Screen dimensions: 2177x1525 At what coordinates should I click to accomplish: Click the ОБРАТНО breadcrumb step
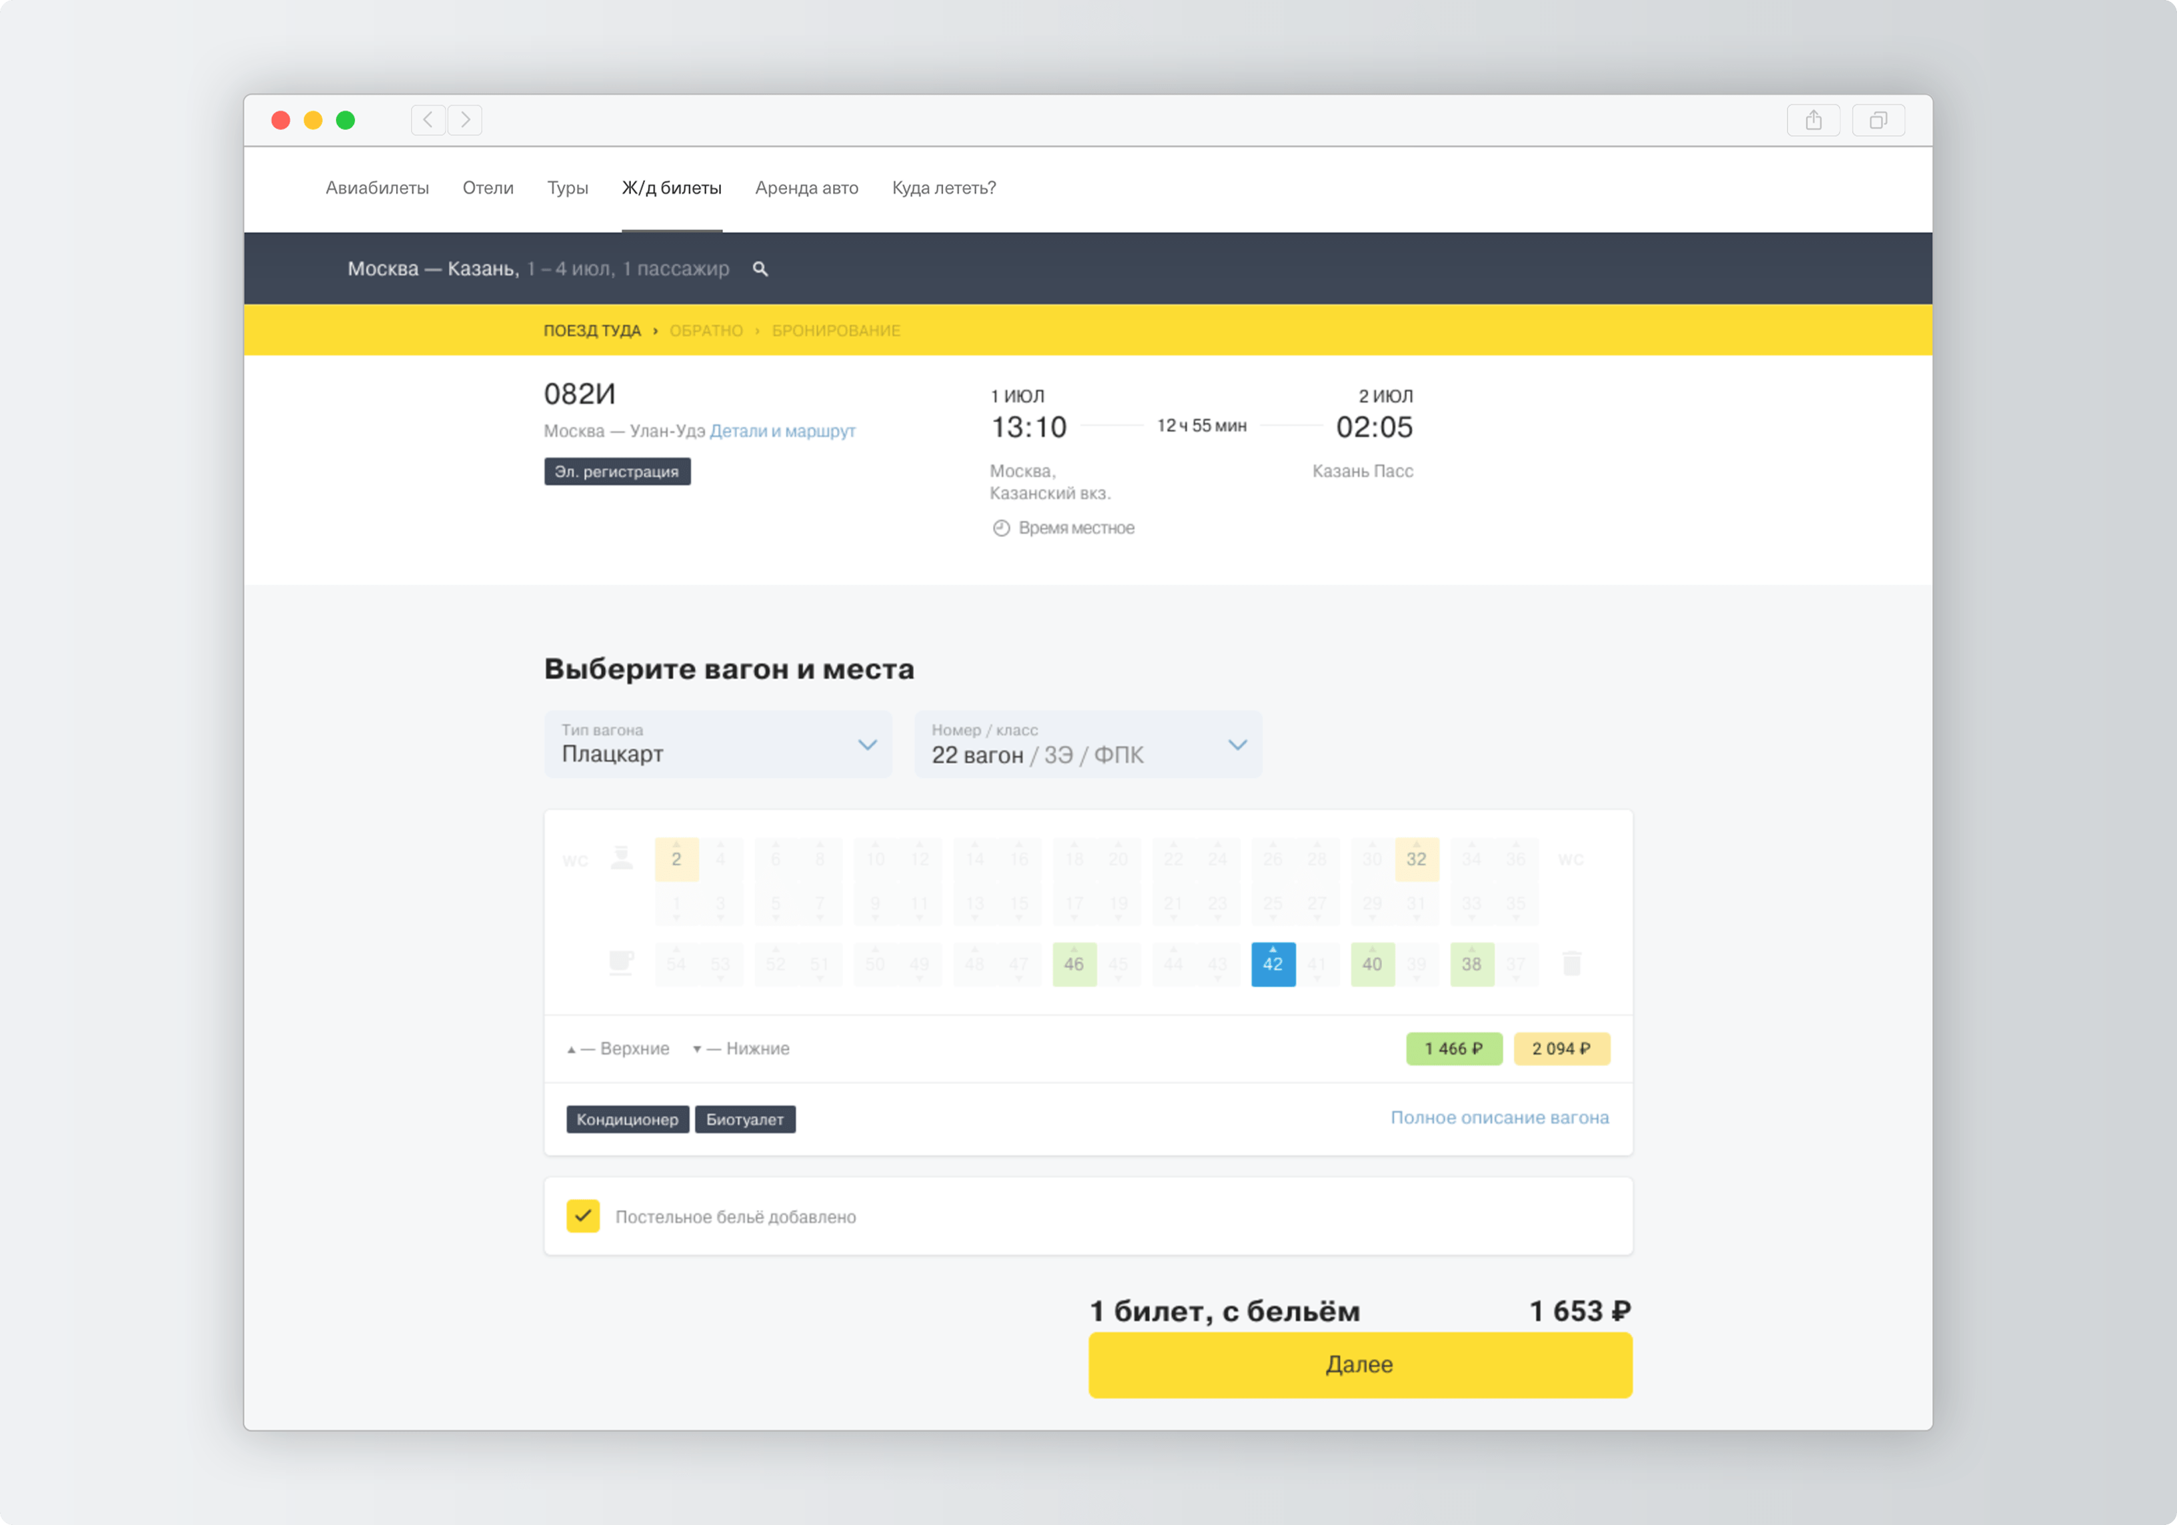(706, 331)
